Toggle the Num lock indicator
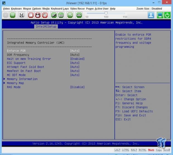The image size is (173, 155). coord(151,150)
